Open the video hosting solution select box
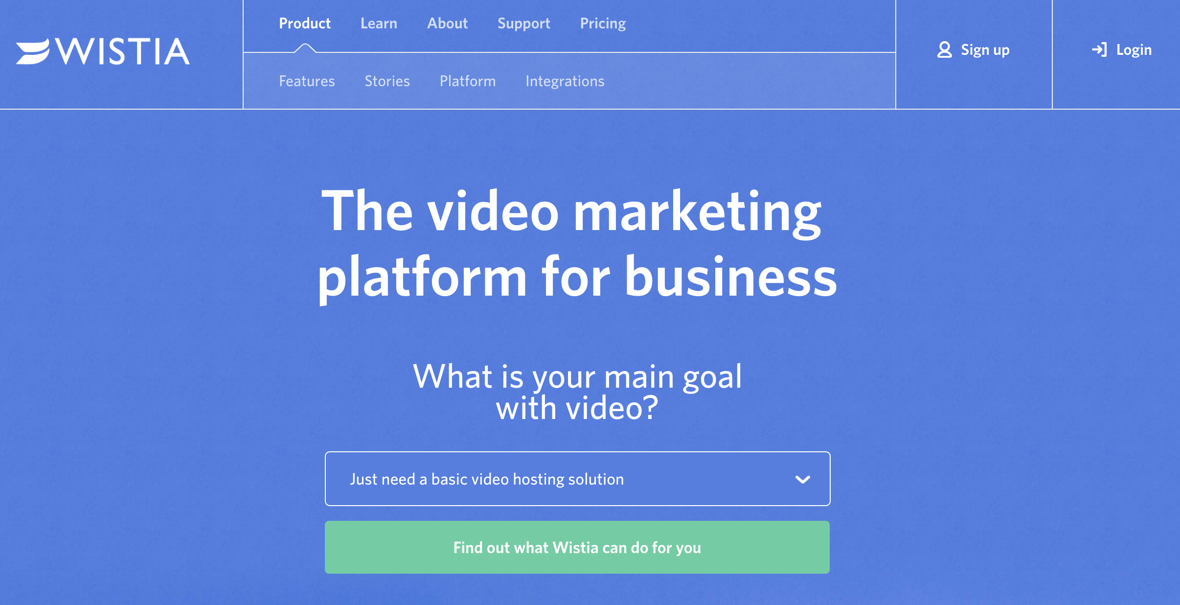This screenshot has width=1180, height=605. [x=577, y=479]
